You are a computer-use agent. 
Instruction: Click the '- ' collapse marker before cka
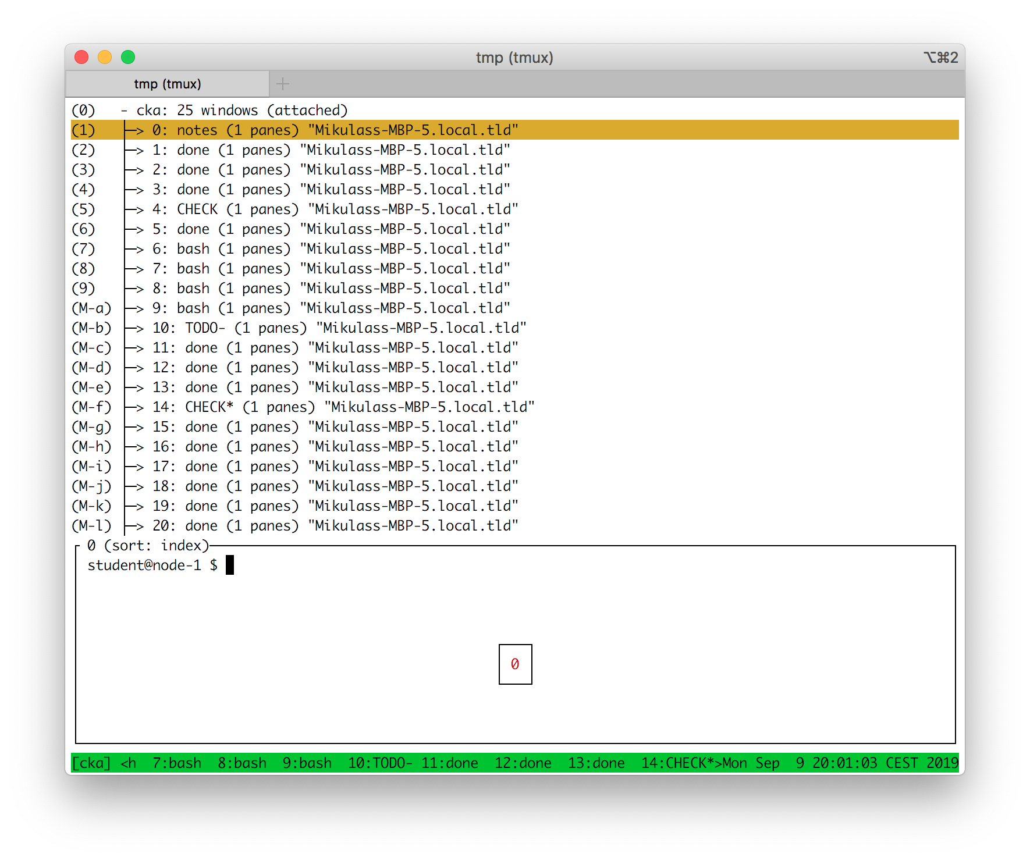click(124, 111)
